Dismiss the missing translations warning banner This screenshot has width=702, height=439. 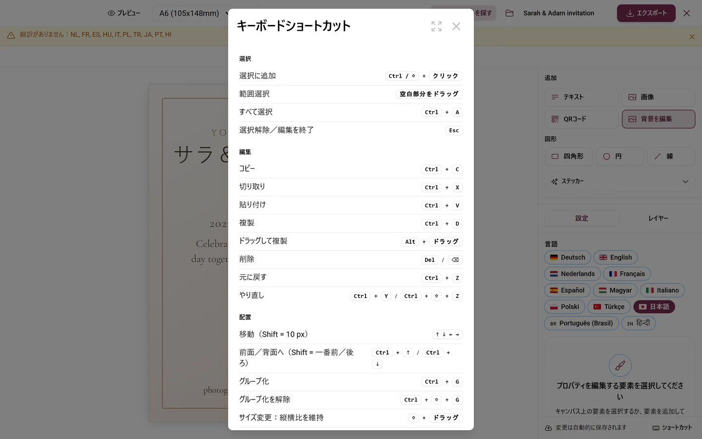coord(692,37)
